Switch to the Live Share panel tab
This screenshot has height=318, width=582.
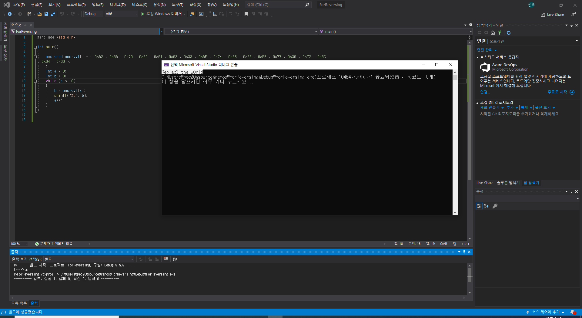[x=485, y=183]
